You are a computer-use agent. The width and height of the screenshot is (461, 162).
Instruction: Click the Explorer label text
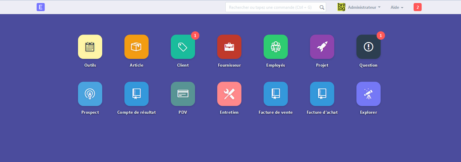(368, 113)
